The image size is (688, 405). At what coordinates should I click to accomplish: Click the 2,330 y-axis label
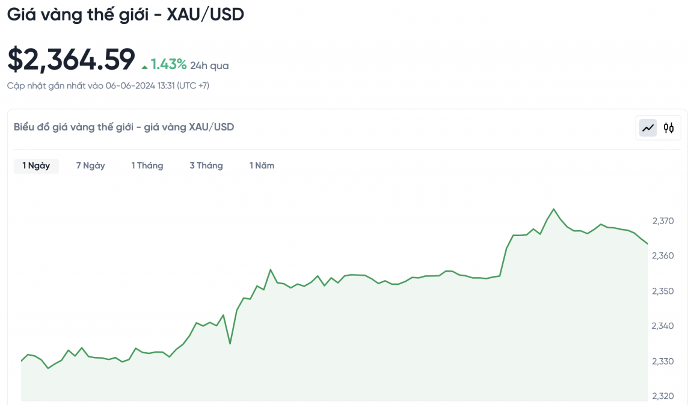pos(663,361)
